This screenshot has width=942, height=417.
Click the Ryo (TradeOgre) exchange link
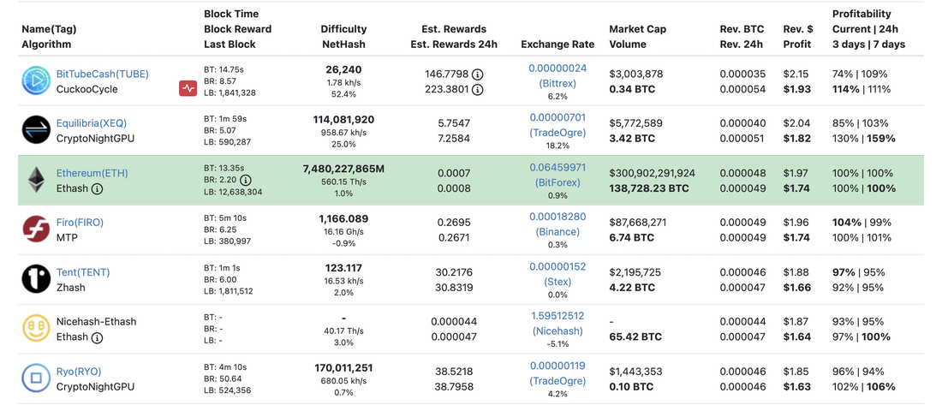click(x=557, y=381)
